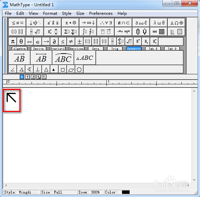Open the arrow symbols palette
This screenshot has height=197, width=200.
pyautogui.click(x=88, y=23)
